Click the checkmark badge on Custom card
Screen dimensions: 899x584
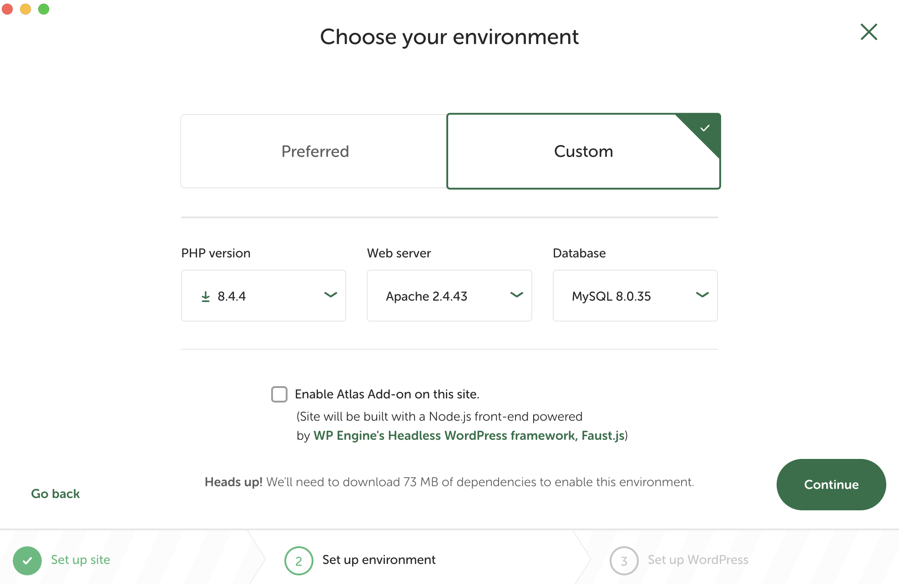click(705, 128)
